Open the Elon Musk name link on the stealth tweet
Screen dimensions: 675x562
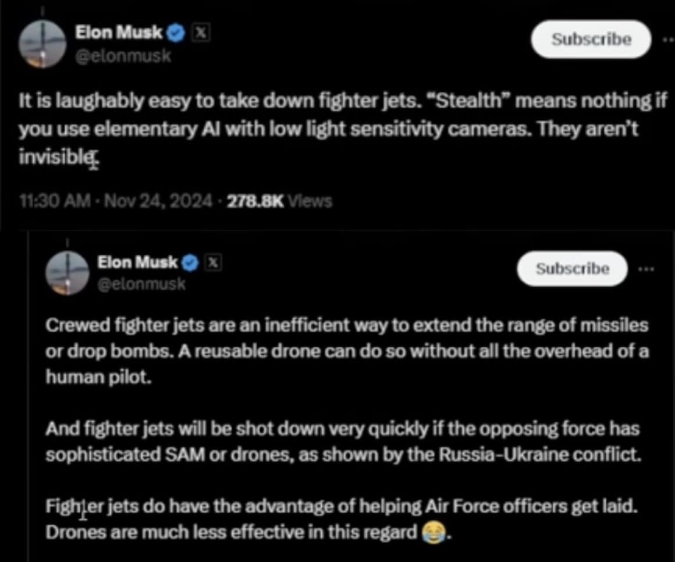pos(119,33)
